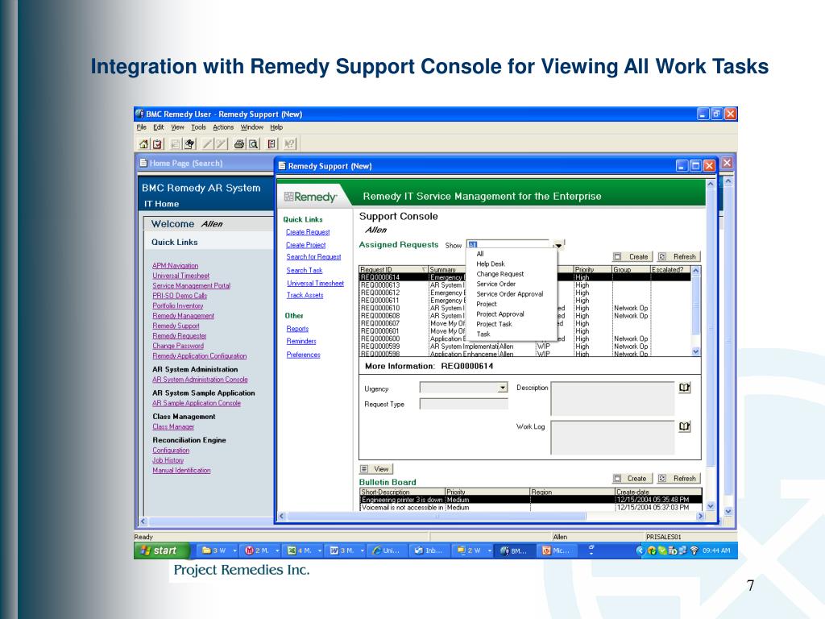Open the File menu

click(142, 127)
